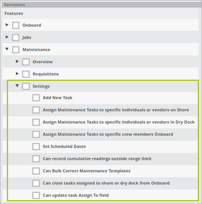Enable Can Bulk Correct Maintenance Templates

pyautogui.click(x=36, y=171)
